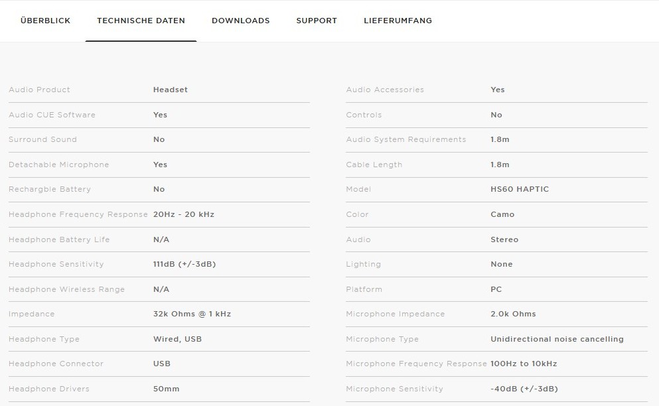Click the 32k Ohms @ 1 kHz value

pyautogui.click(x=192, y=314)
